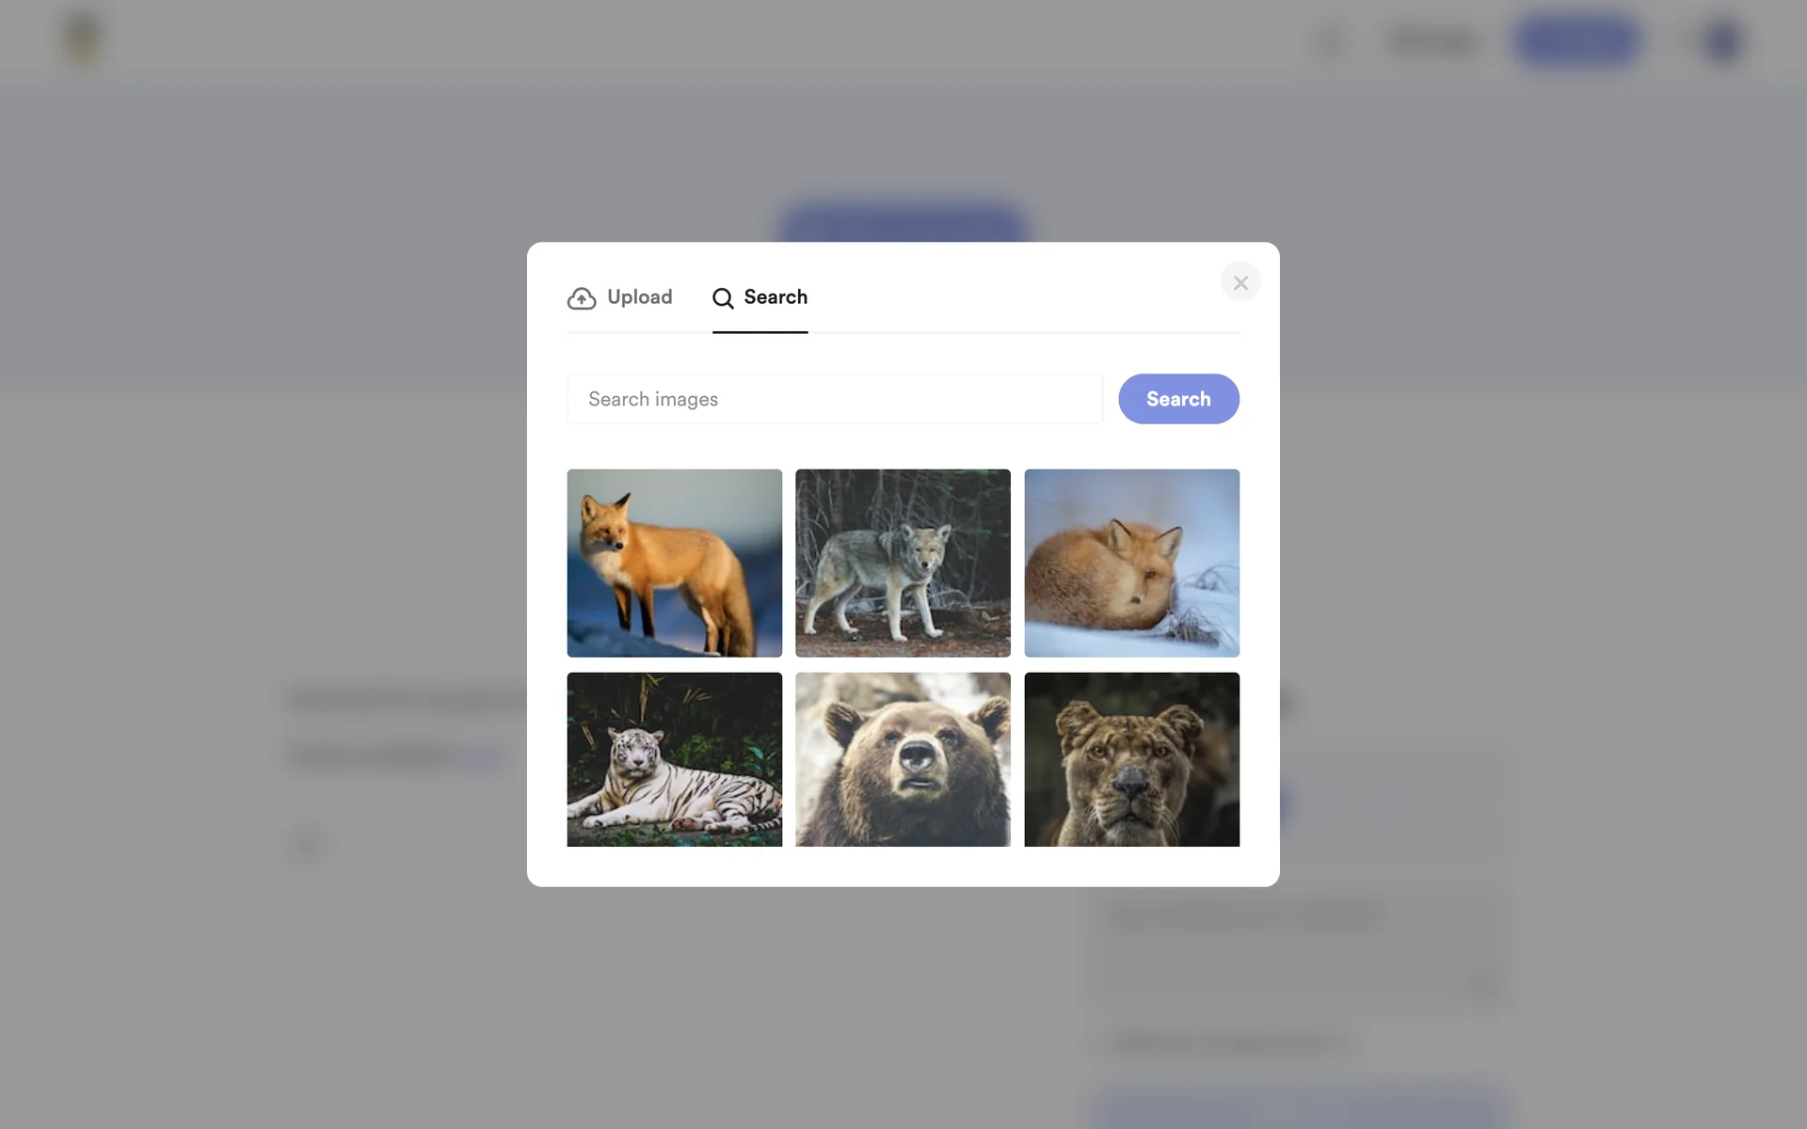
Task: Close the image picker dialog
Action: pos(1240,282)
